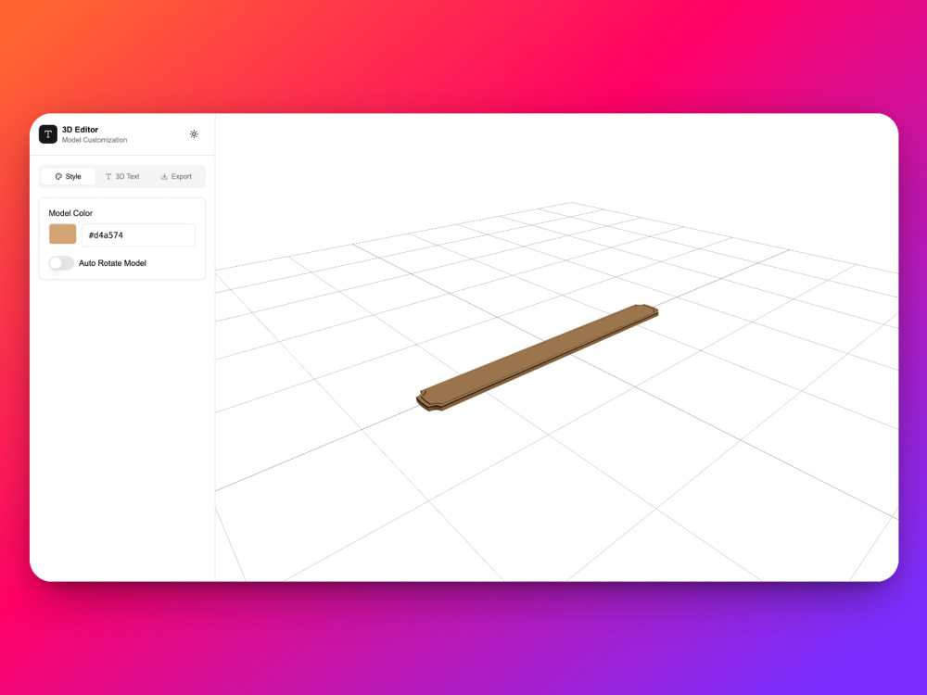Click the 3D Editor T logo icon
The width and height of the screenshot is (927, 695).
48,134
